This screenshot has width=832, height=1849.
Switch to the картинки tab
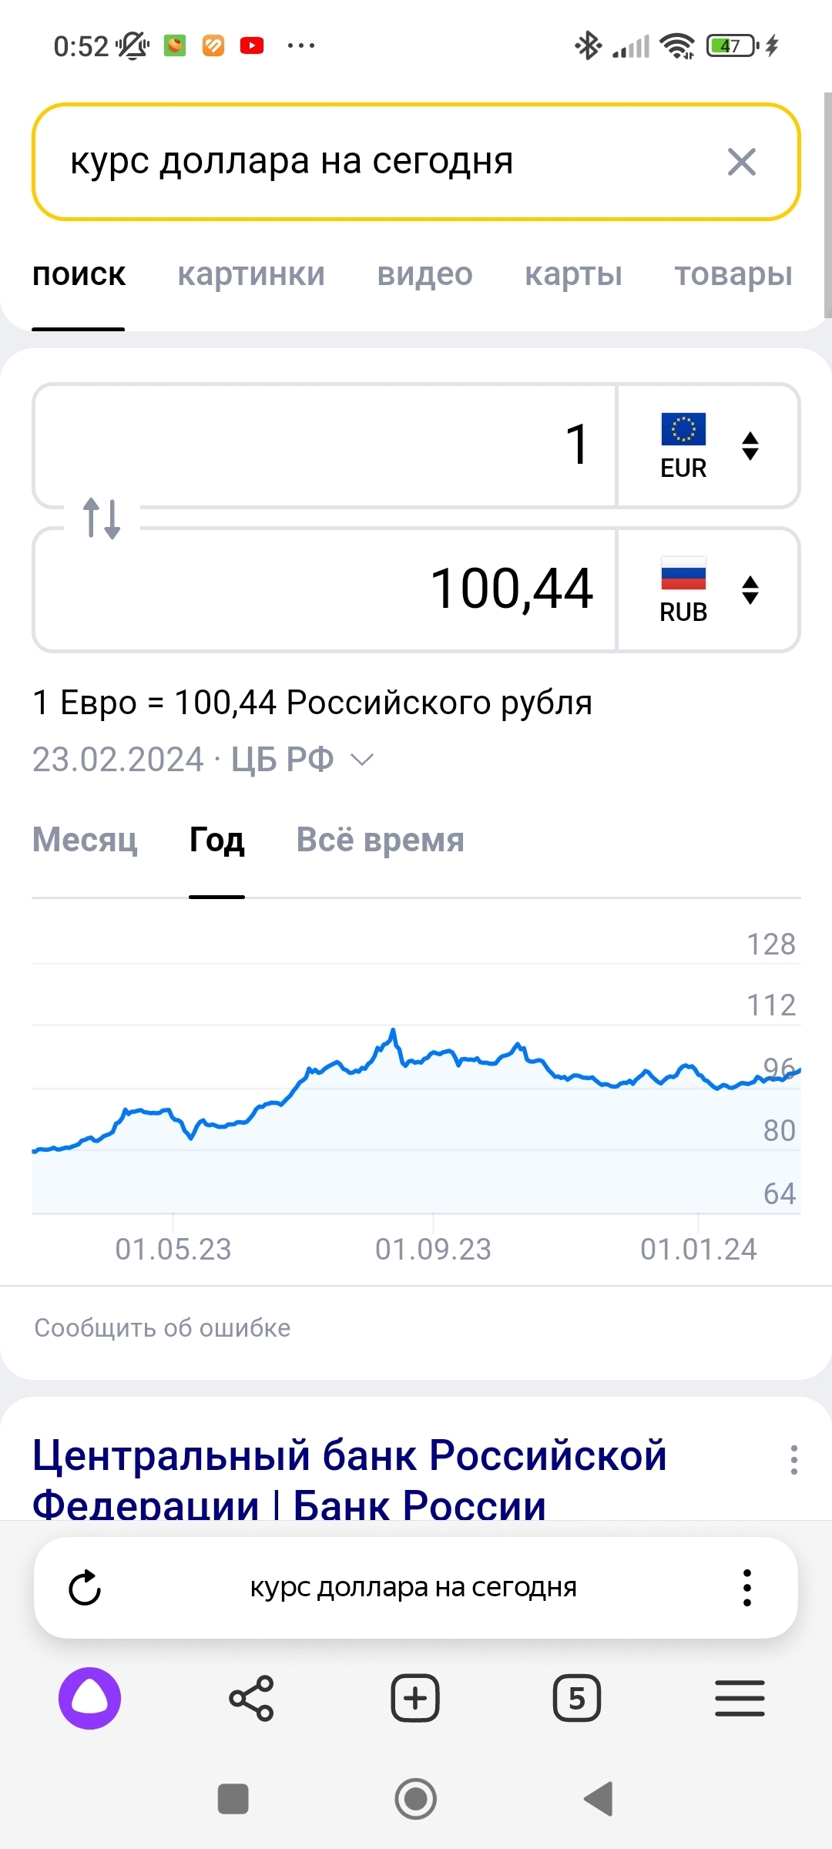pos(251,274)
